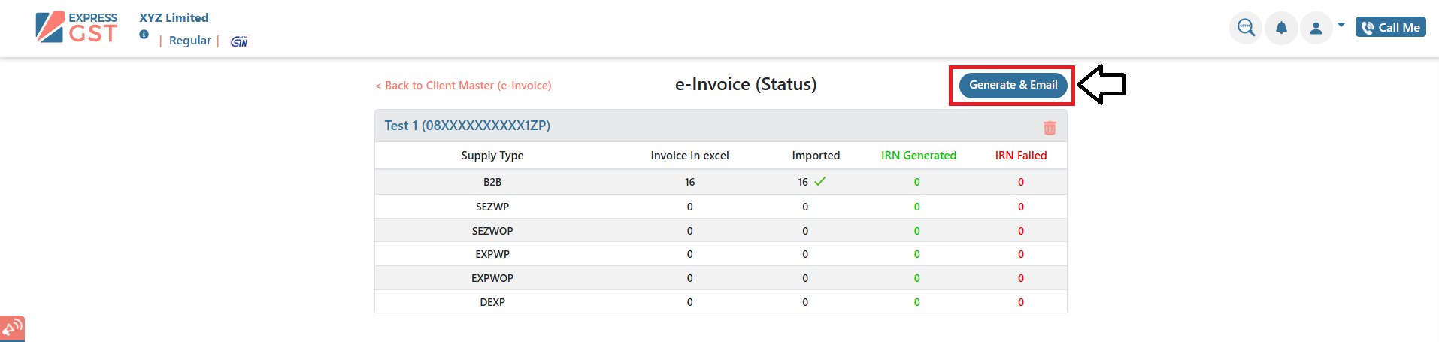The image size is (1439, 342).
Task: Go back to Client Master (e-Invoice)
Action: coord(463,86)
